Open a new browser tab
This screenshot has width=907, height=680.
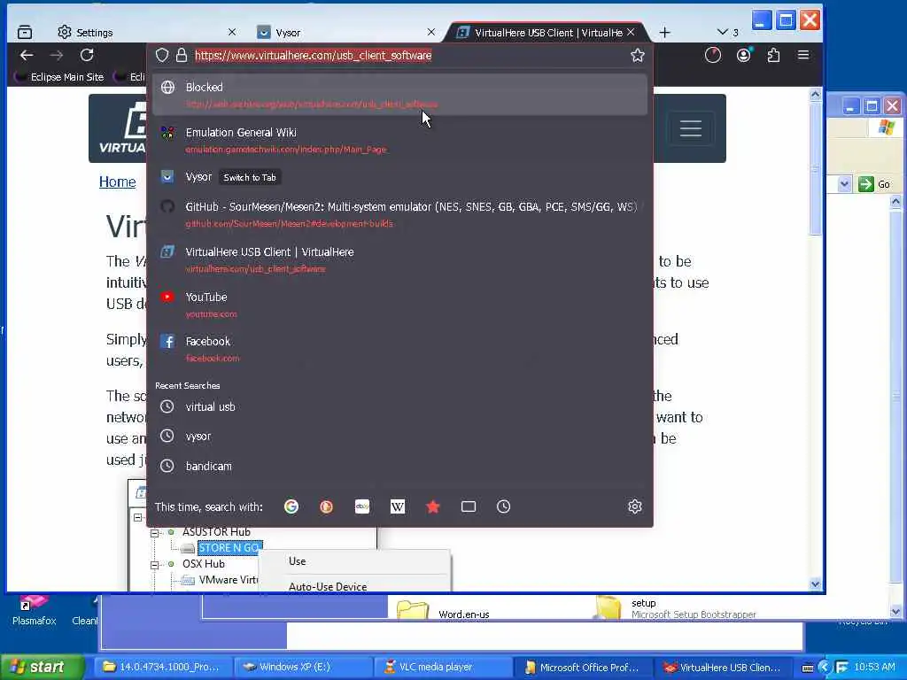click(x=664, y=33)
